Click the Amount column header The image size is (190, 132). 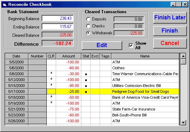(69, 56)
